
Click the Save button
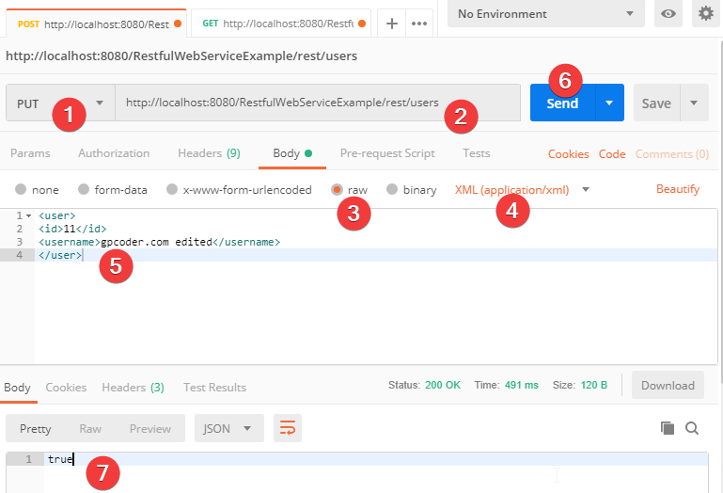pos(656,103)
